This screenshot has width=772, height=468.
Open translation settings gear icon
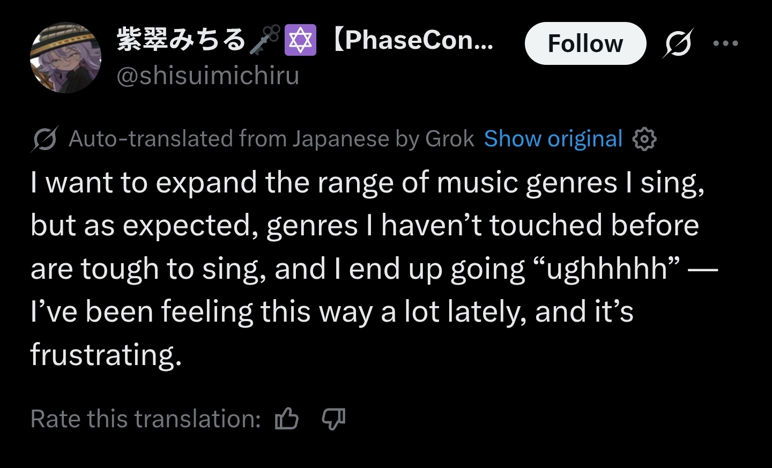click(644, 139)
